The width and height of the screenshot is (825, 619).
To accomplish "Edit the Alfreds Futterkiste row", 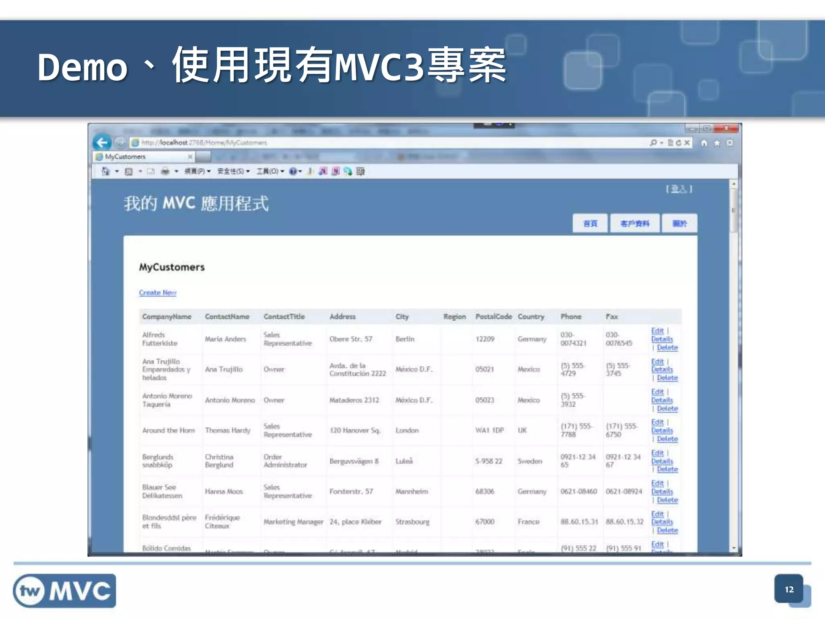I will pos(657,331).
